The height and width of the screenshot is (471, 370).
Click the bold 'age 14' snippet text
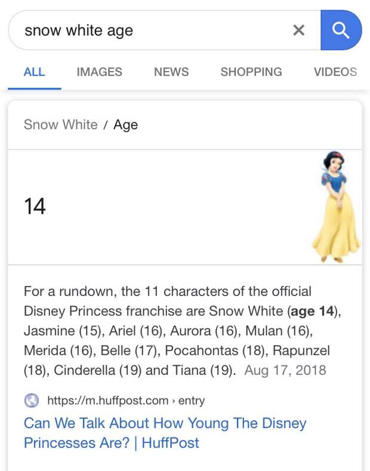(312, 311)
